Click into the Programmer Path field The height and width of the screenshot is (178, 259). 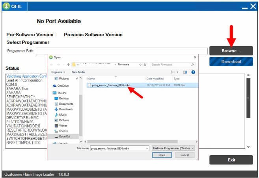coord(121,51)
